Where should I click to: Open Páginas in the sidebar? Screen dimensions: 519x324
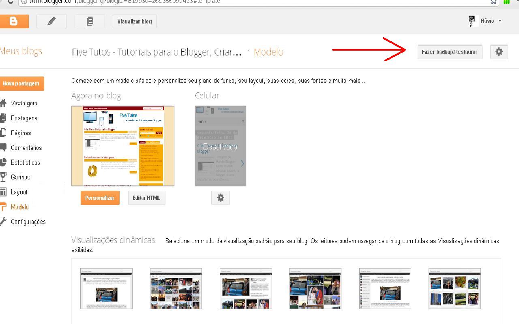(x=21, y=133)
